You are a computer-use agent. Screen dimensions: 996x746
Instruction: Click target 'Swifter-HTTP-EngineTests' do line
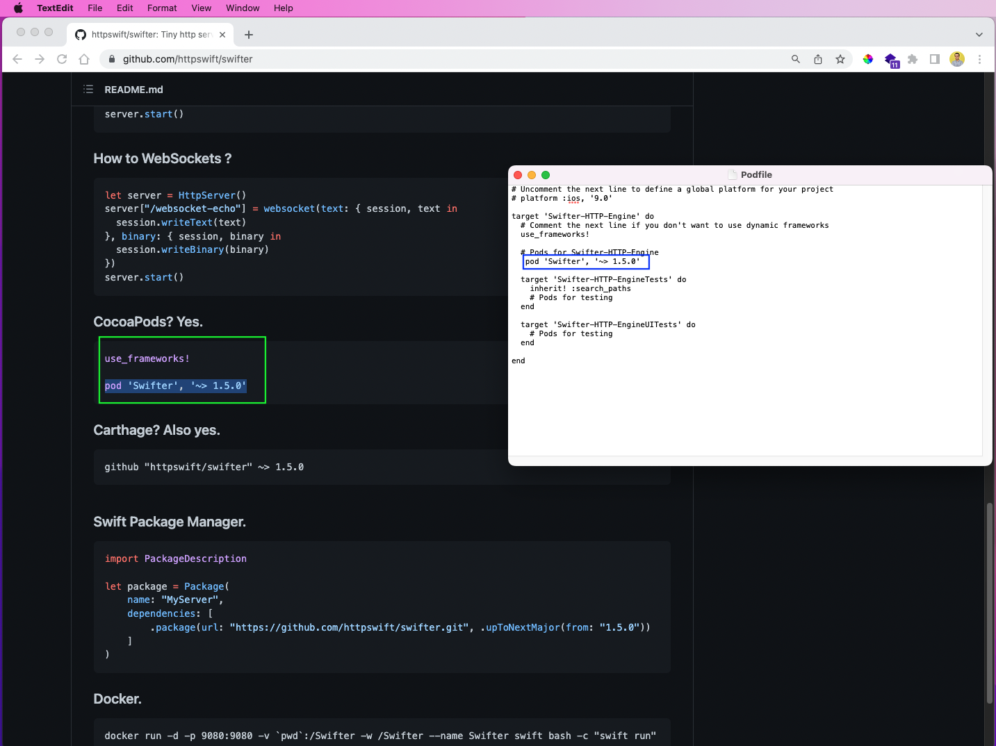click(603, 280)
